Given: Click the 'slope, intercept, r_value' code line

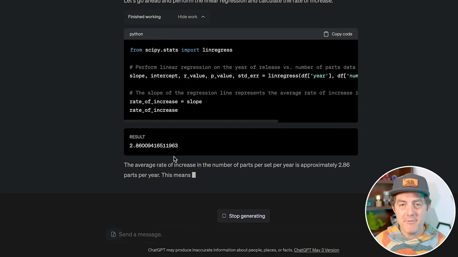Looking at the screenshot, I should pos(244,76).
